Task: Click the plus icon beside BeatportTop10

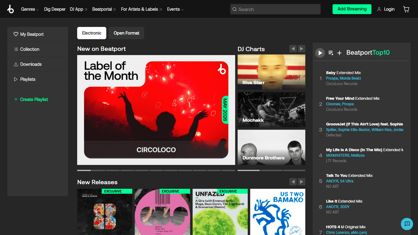Action: point(339,53)
